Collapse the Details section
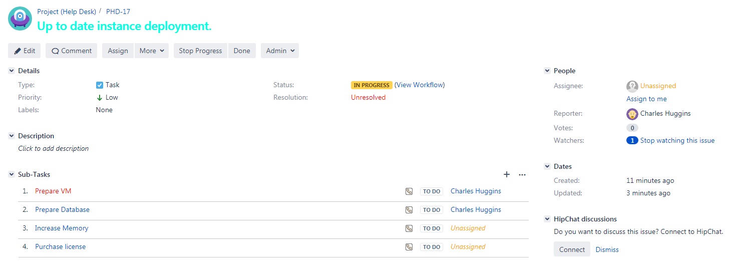This screenshot has height=266, width=732. click(x=12, y=71)
